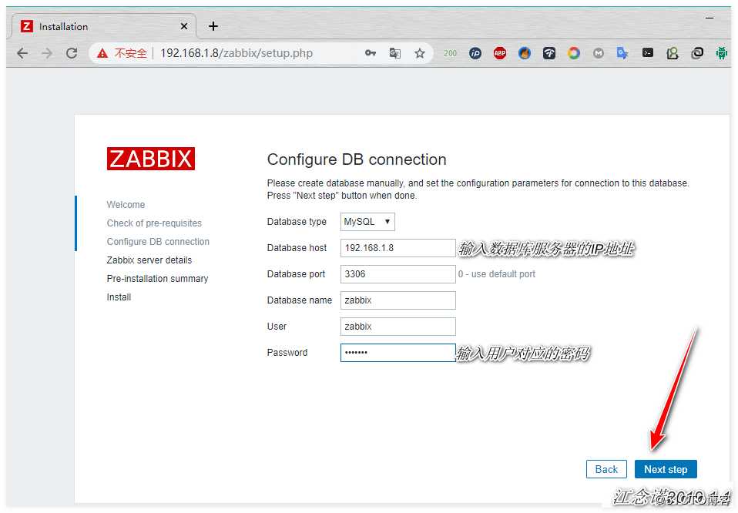Screen dimensions: 738x513
Task: Click the "Password" field label
Action: pos(287,353)
